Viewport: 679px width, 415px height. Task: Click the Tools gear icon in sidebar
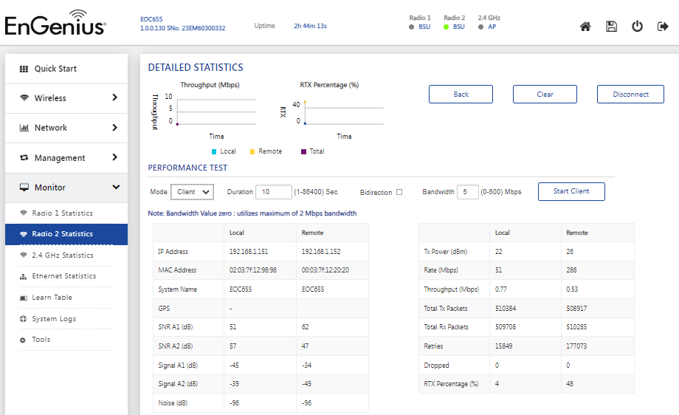pyautogui.click(x=23, y=340)
